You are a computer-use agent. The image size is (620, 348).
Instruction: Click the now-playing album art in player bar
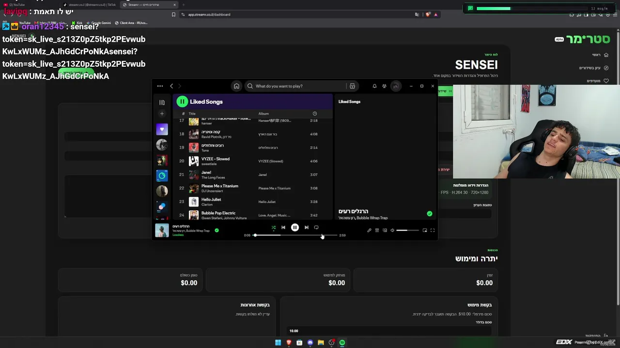[162, 231]
